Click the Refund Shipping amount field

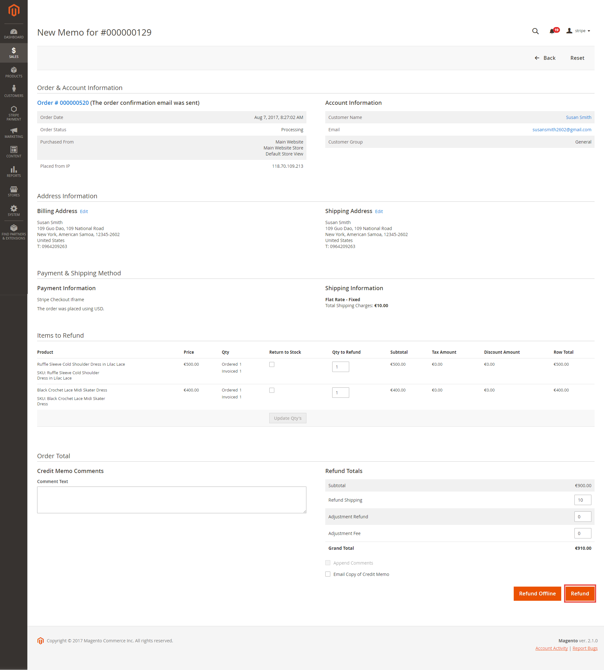(582, 500)
